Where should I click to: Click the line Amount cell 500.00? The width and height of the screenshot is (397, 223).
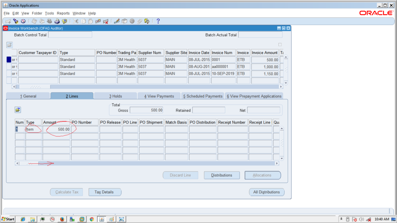tap(57, 129)
